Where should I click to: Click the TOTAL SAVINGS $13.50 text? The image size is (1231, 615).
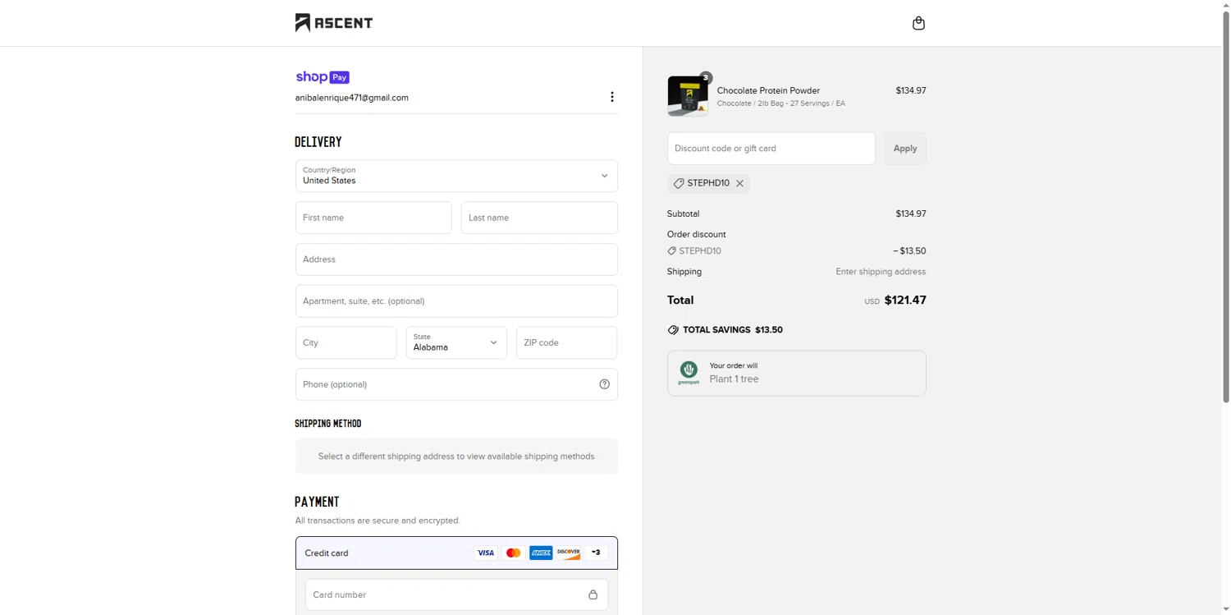tap(733, 330)
